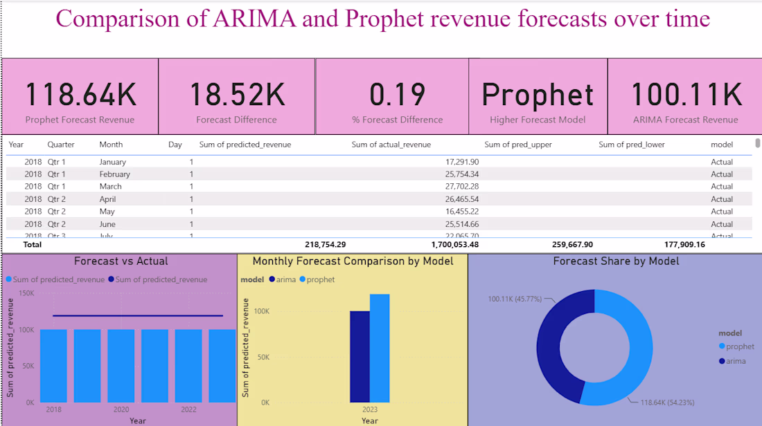Image resolution: width=762 pixels, height=426 pixels.
Task: Click the % Forecast Difference 0.19 card
Action: [x=392, y=97]
